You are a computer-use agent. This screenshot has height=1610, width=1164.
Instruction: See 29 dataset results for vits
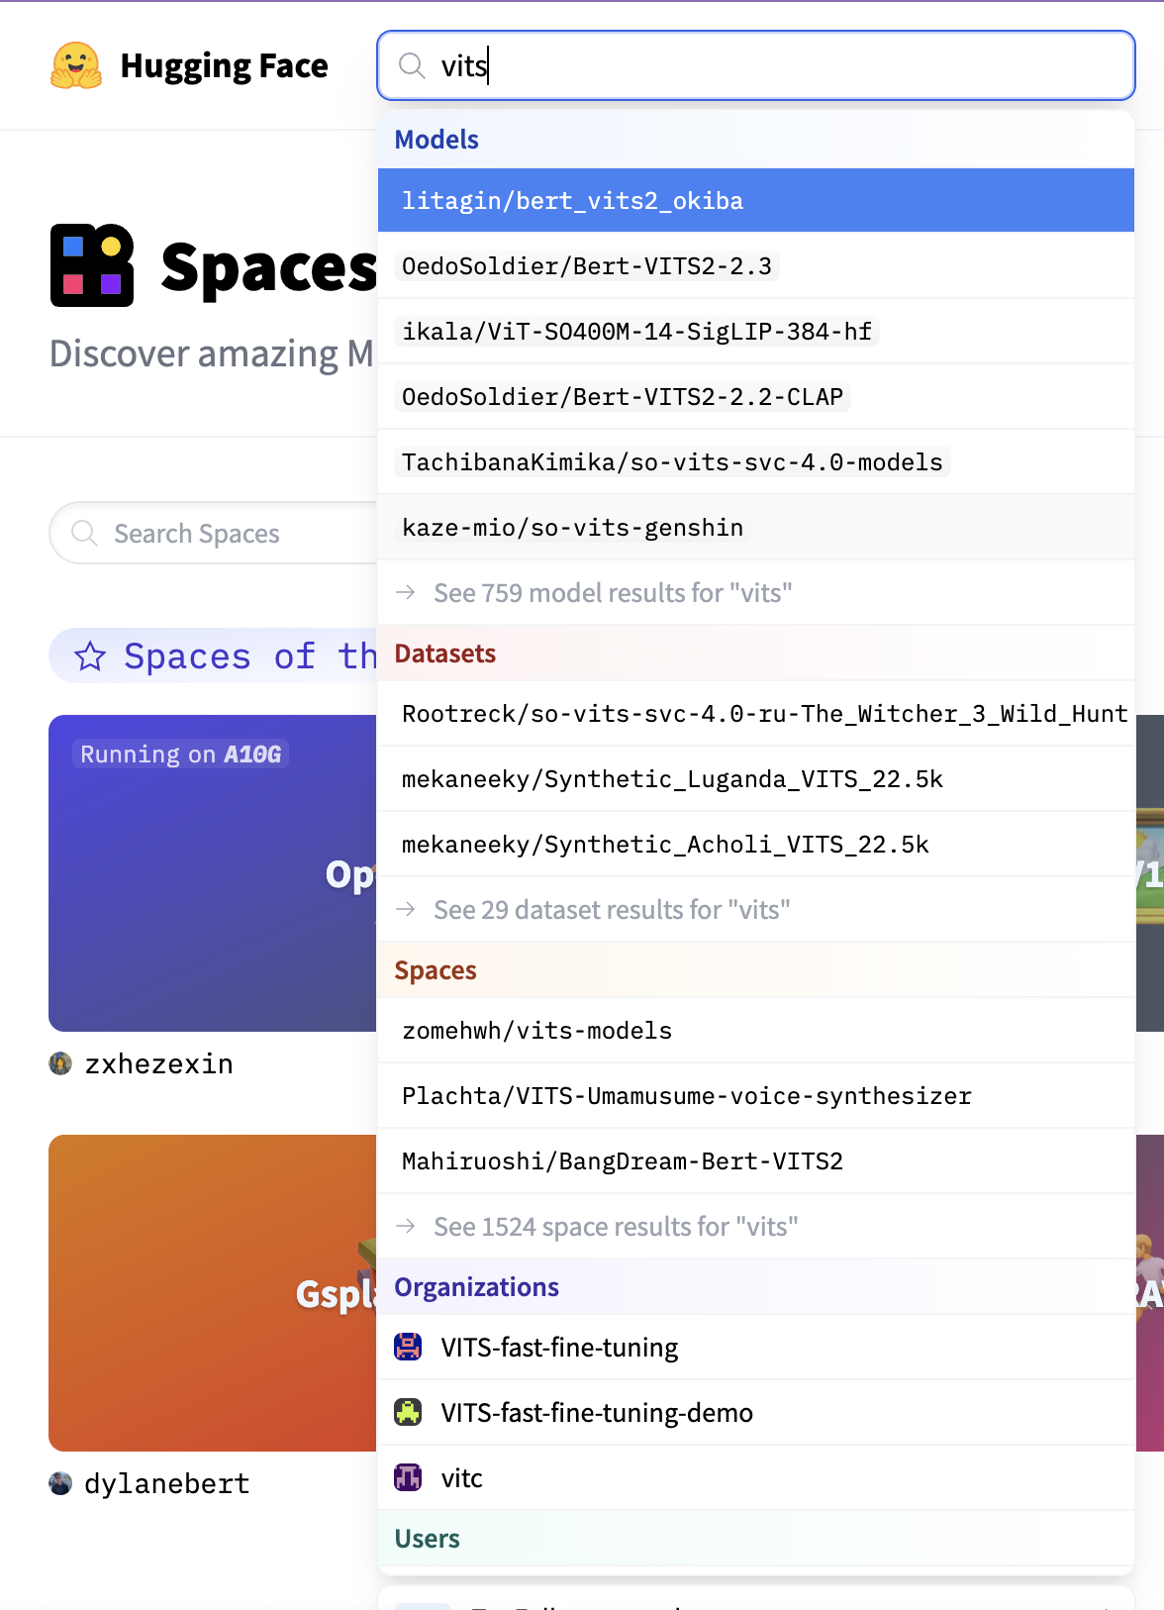pyautogui.click(x=755, y=909)
